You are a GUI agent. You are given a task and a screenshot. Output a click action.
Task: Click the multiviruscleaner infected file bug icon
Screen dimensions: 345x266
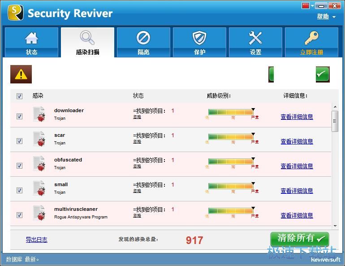tap(39, 213)
